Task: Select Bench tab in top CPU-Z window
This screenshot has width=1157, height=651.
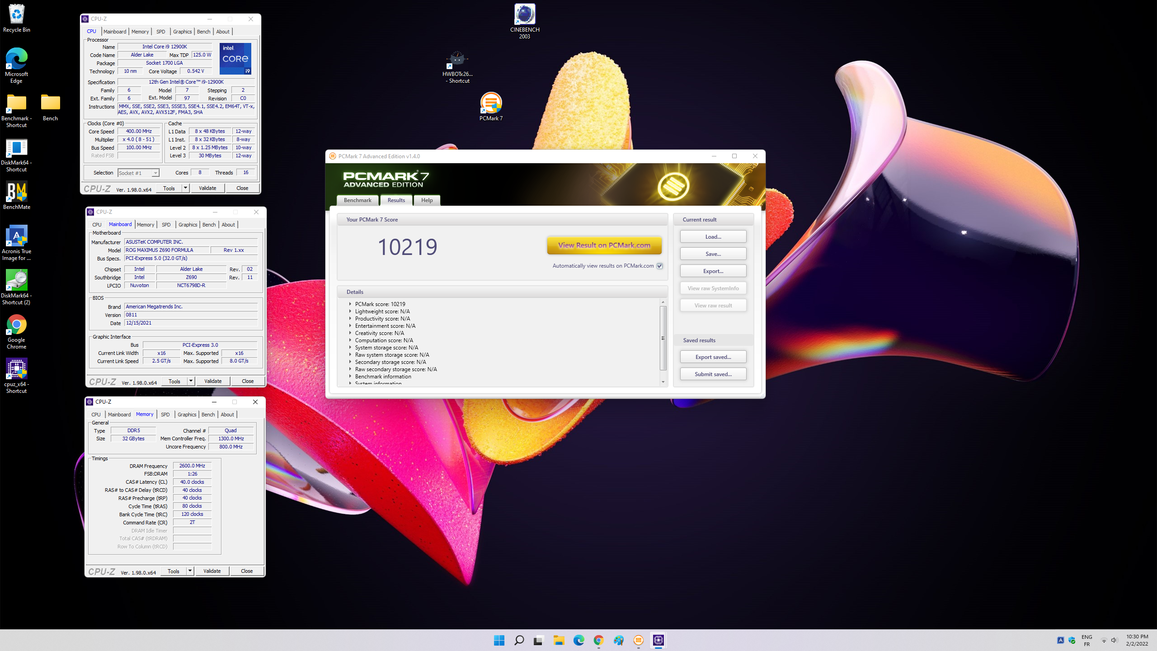Action: point(204,32)
